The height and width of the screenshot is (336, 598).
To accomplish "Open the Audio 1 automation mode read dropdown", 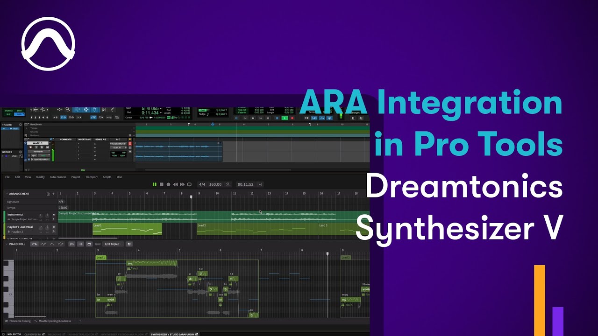I will (x=44, y=155).
